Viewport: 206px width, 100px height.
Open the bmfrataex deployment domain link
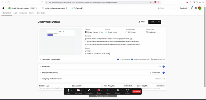[113, 44]
